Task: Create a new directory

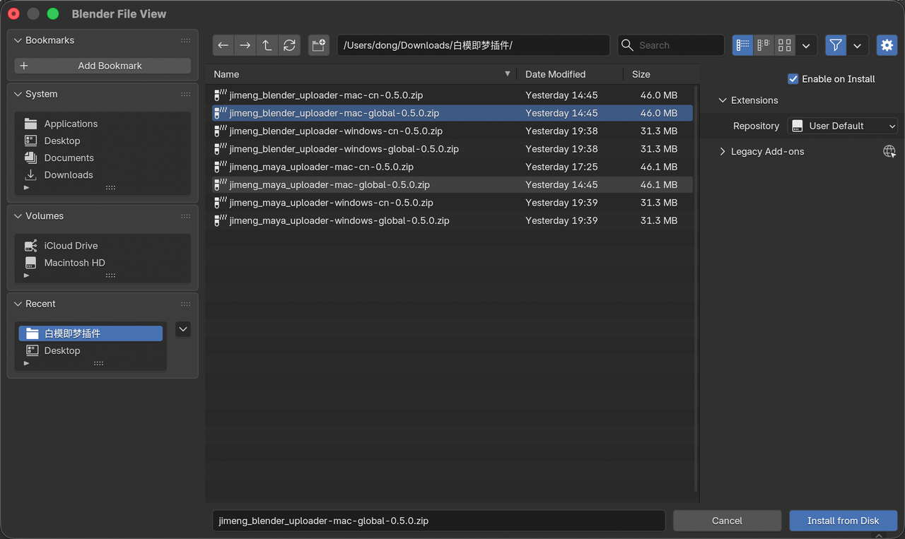Action: coord(319,45)
